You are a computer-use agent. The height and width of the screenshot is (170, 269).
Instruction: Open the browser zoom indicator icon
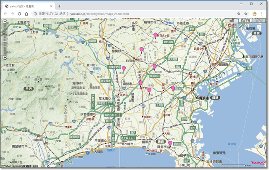pos(239,14)
